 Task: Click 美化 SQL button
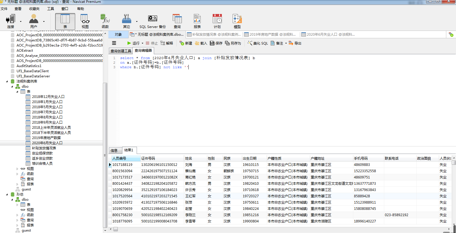(x=258, y=43)
